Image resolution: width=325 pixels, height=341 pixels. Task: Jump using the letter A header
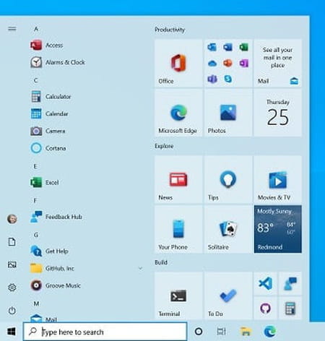pyautogui.click(x=36, y=29)
